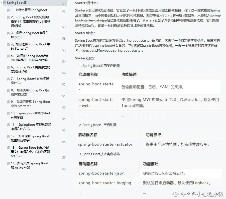The image size is (226, 199).
Task: Click bookmark icon for 8、实现异常处理
Action: [8, 90]
